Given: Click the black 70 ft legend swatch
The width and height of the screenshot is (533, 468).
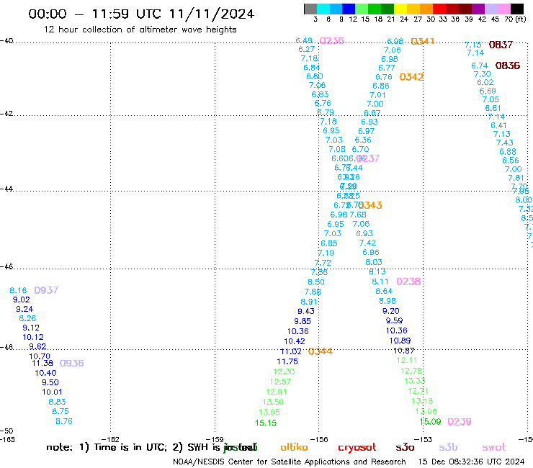Looking at the screenshot, I should (x=517, y=9).
